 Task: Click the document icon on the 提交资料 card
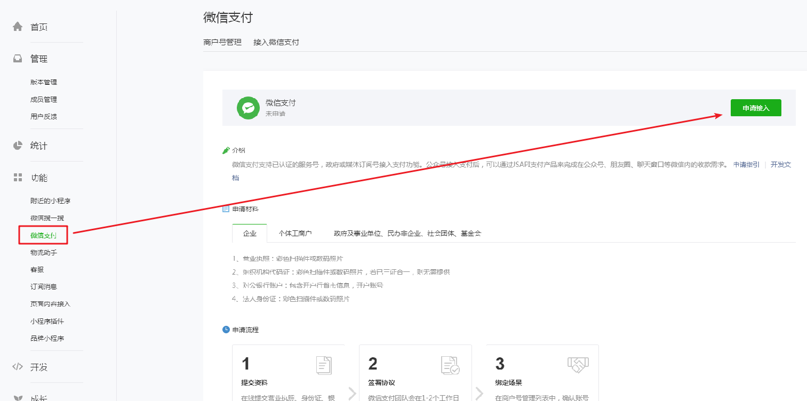point(324,365)
